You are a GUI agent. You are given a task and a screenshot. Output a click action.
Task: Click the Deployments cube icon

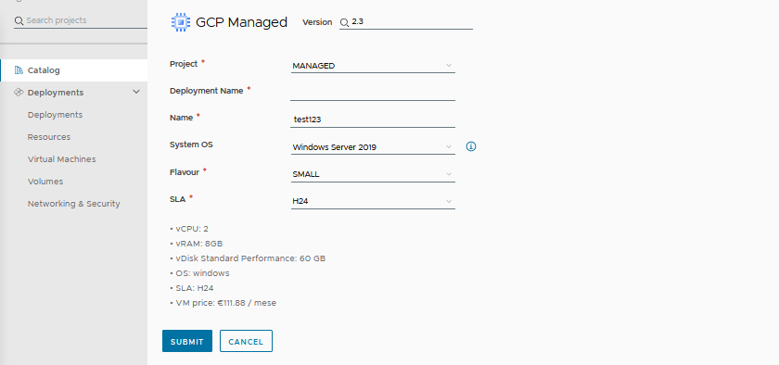(x=19, y=93)
